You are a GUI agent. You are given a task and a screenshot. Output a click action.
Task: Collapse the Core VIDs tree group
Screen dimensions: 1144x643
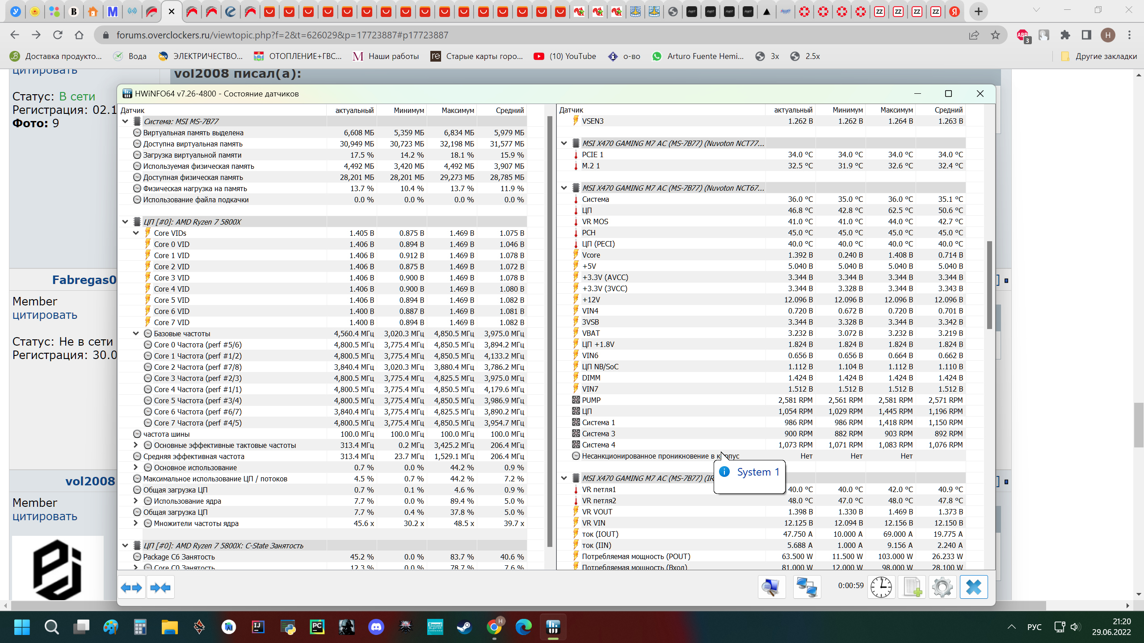[136, 233]
